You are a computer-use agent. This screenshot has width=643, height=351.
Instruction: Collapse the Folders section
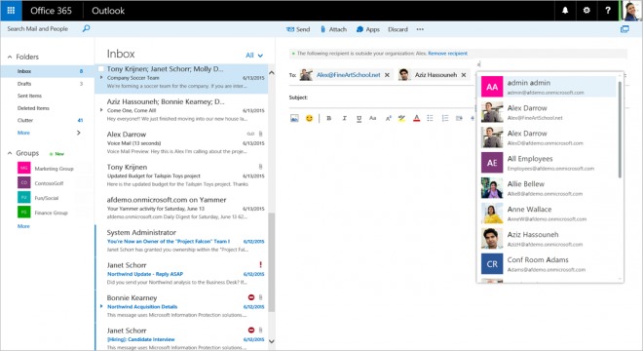click(x=10, y=57)
